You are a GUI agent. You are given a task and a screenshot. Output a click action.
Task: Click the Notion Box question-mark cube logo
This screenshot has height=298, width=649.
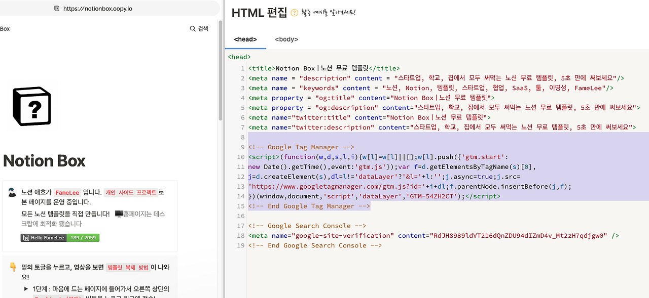pyautogui.click(x=31, y=106)
